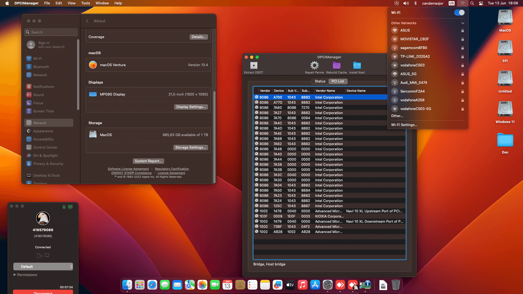The image size is (523, 294).
Task: Open Spotlight search from the menu bar
Action: pos(472,3)
